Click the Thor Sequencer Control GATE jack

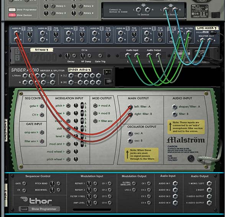(x=24, y=183)
